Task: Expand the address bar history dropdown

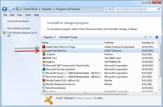Action: 106,9
